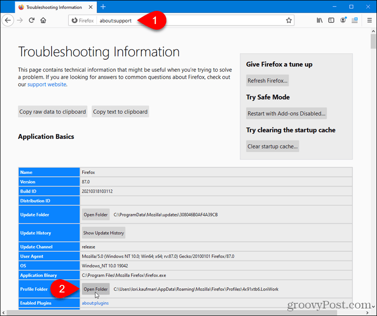Open Folder for the Update Folder row
This screenshot has width=377, height=316.
pyautogui.click(x=96, y=215)
